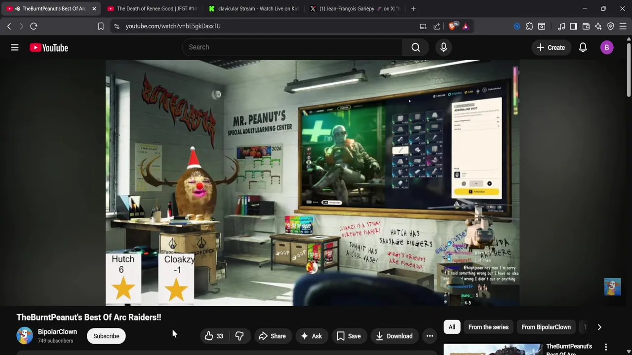632x355 pixels.
Task: Open Brave Shields lion icon
Action: 452,26
